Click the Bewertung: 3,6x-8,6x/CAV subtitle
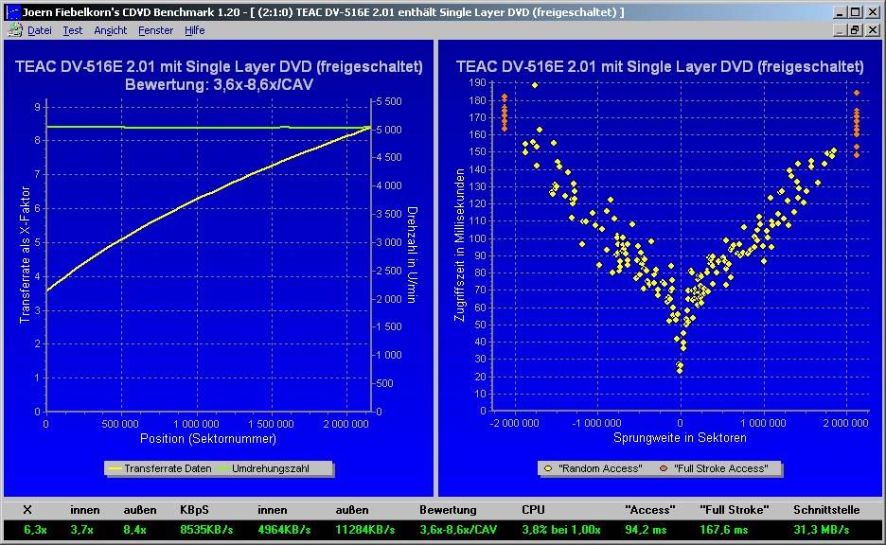Viewport: 886px width, 545px height. coord(219,85)
